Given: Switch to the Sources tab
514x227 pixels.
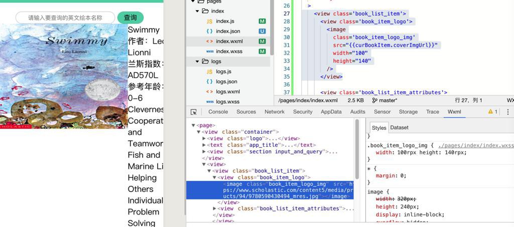Looking at the screenshot, I should click(x=246, y=112).
